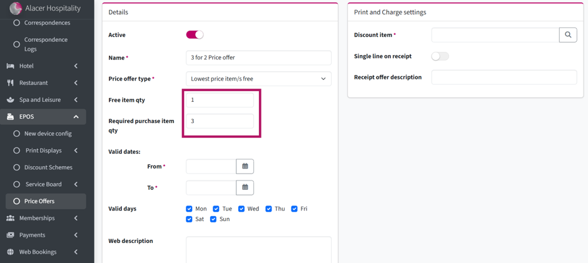The height and width of the screenshot is (263, 588).
Task: Open the To date calendar picker
Action: [x=245, y=187]
